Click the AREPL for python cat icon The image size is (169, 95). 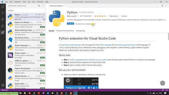(10, 63)
